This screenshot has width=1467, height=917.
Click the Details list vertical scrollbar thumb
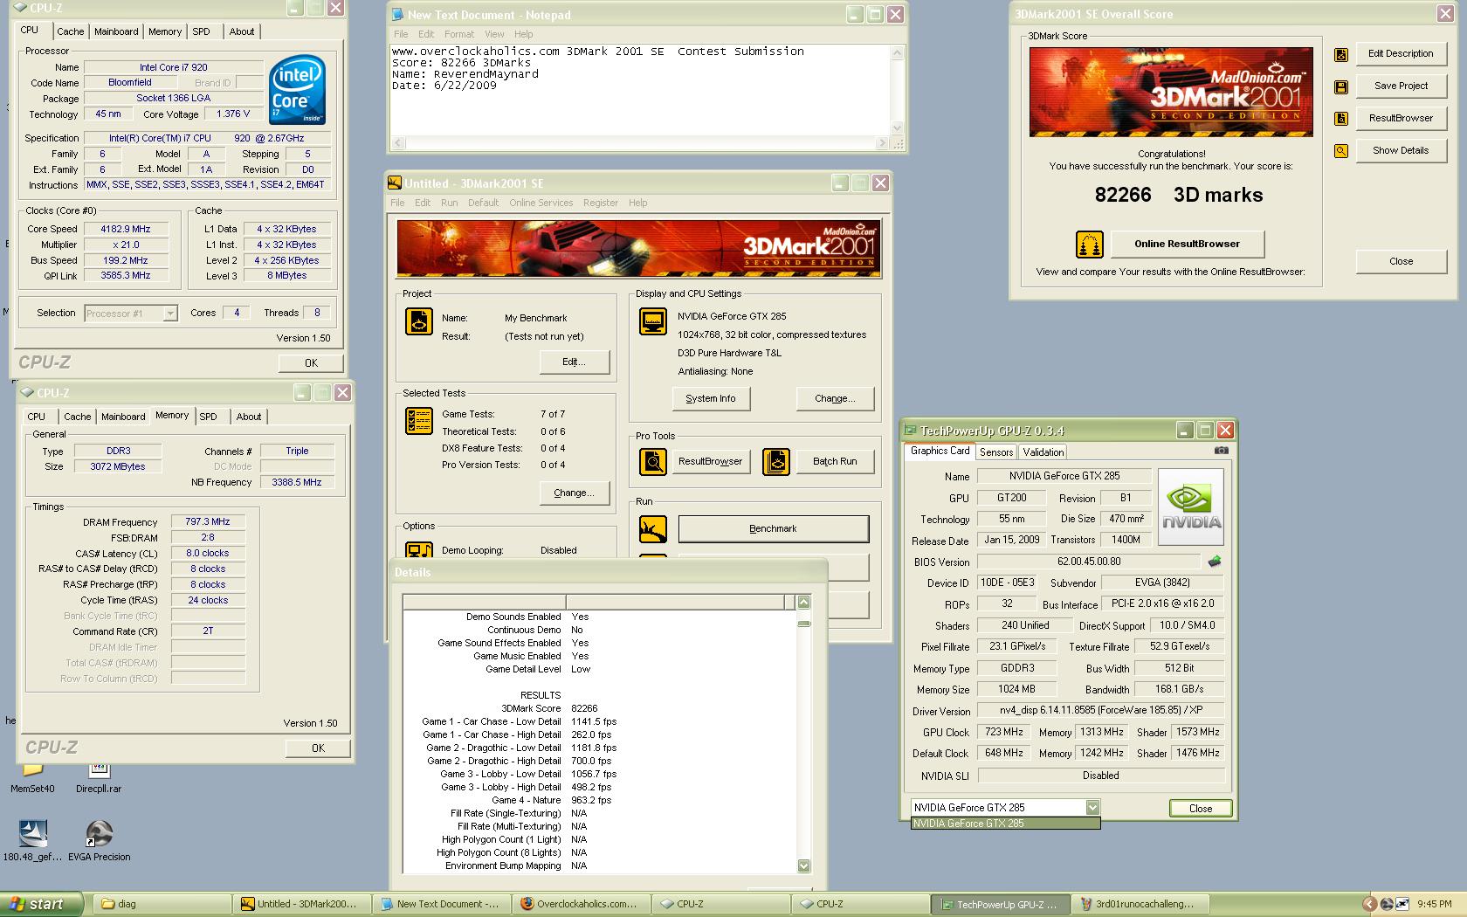pos(804,624)
